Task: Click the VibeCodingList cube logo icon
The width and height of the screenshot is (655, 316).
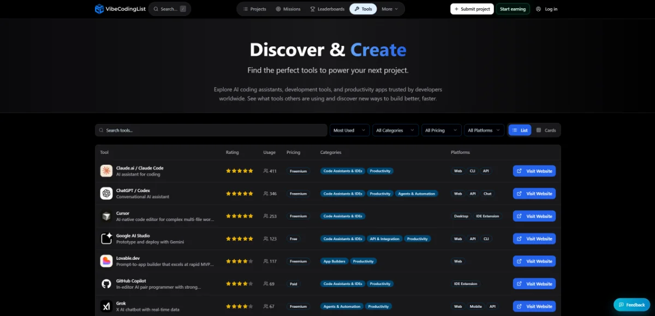Action: 99,9
